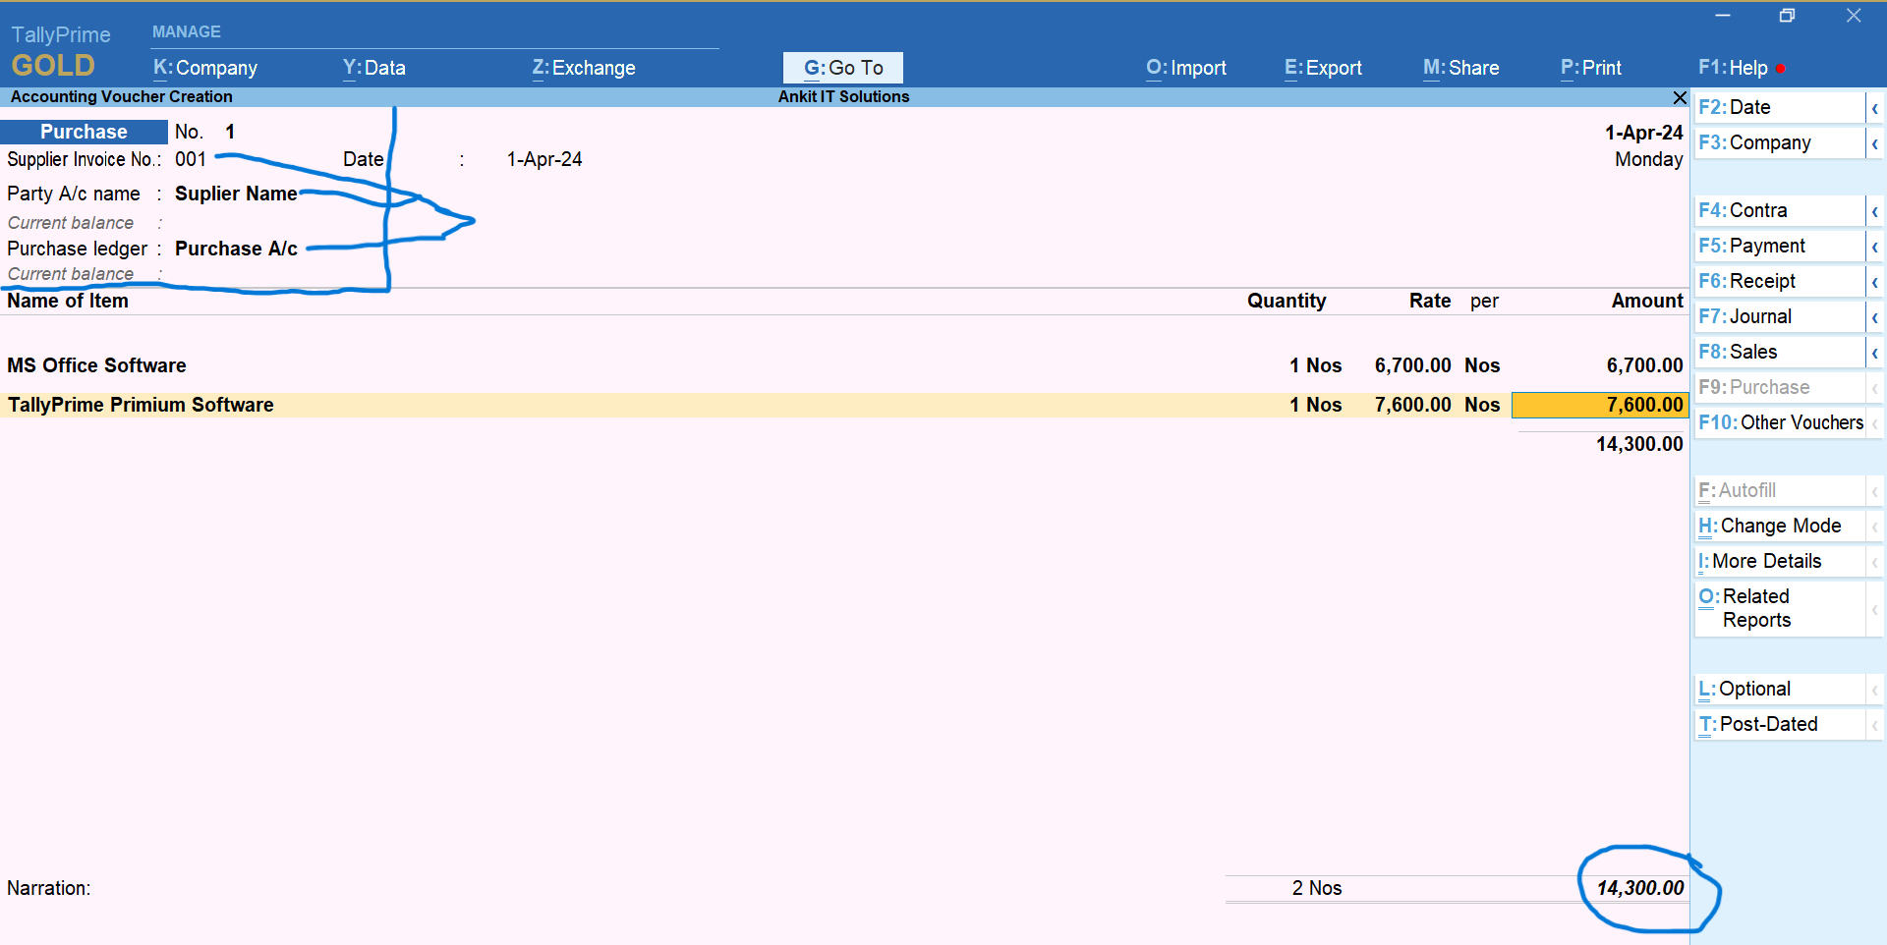The image size is (1887, 945).
Task: Expand chevron next to F6: Receipt
Action: click(1874, 282)
